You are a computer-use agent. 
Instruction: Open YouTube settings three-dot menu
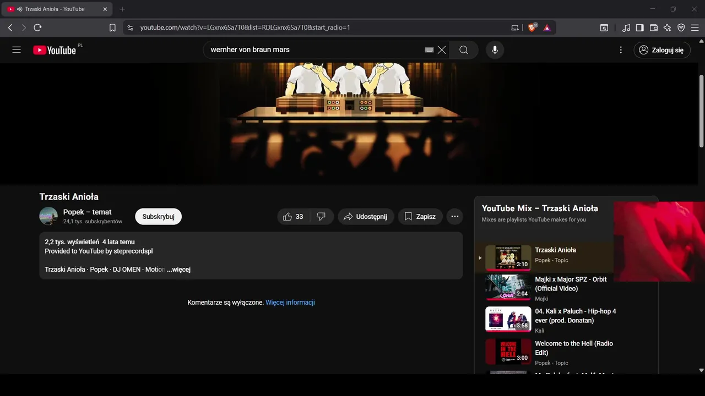pos(621,50)
